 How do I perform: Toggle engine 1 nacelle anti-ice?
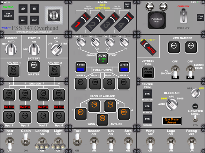(x=81, y=113)
